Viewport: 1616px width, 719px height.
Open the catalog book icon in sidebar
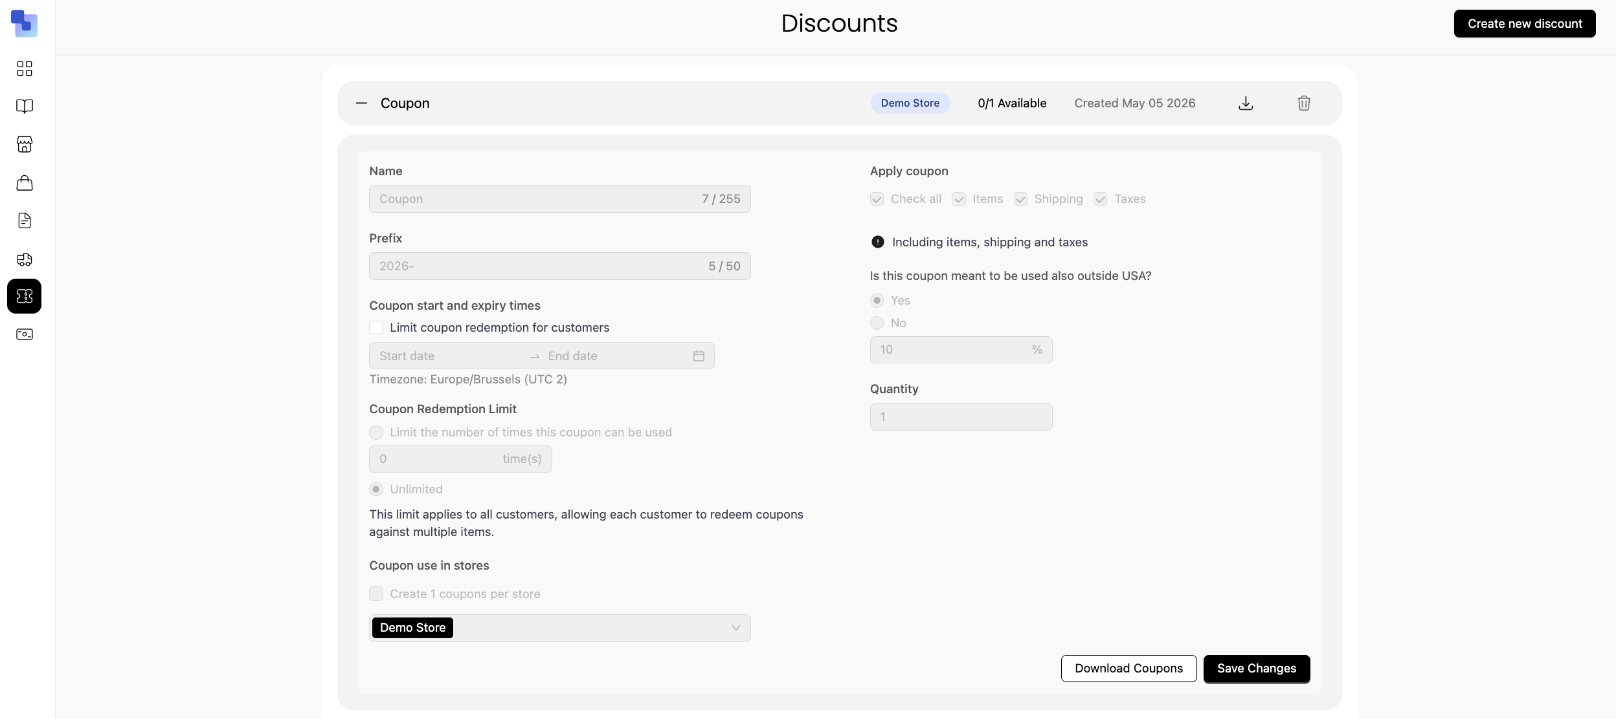(x=25, y=106)
